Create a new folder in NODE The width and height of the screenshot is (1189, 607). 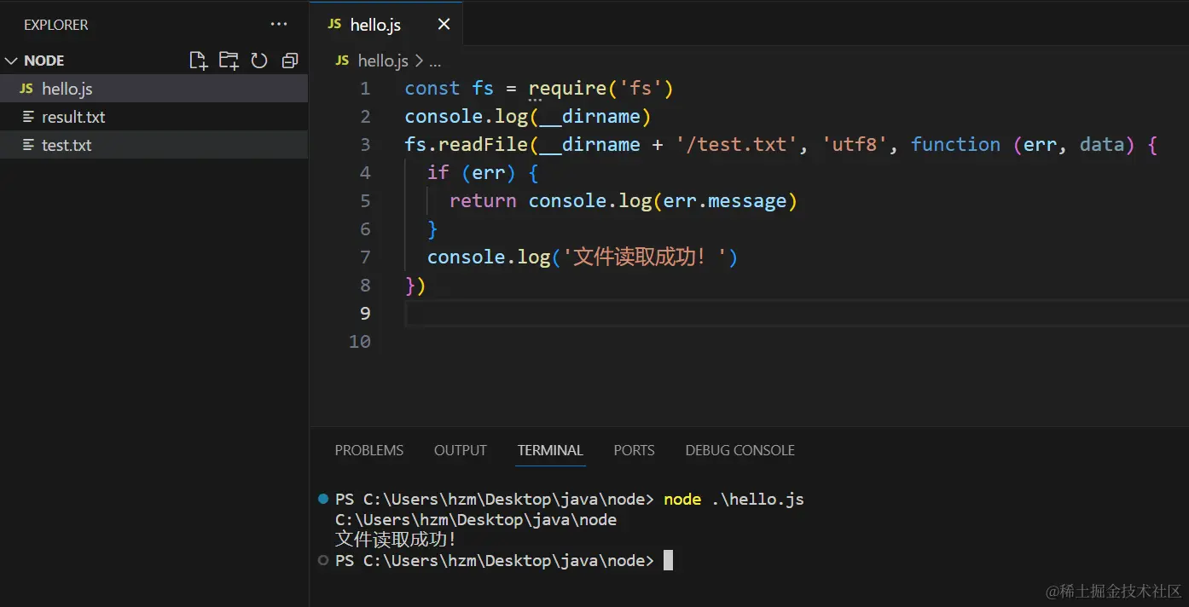[x=229, y=61]
